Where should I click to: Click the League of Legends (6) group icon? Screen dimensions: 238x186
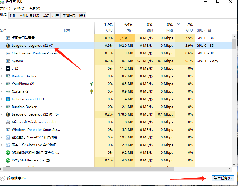coord(8,114)
